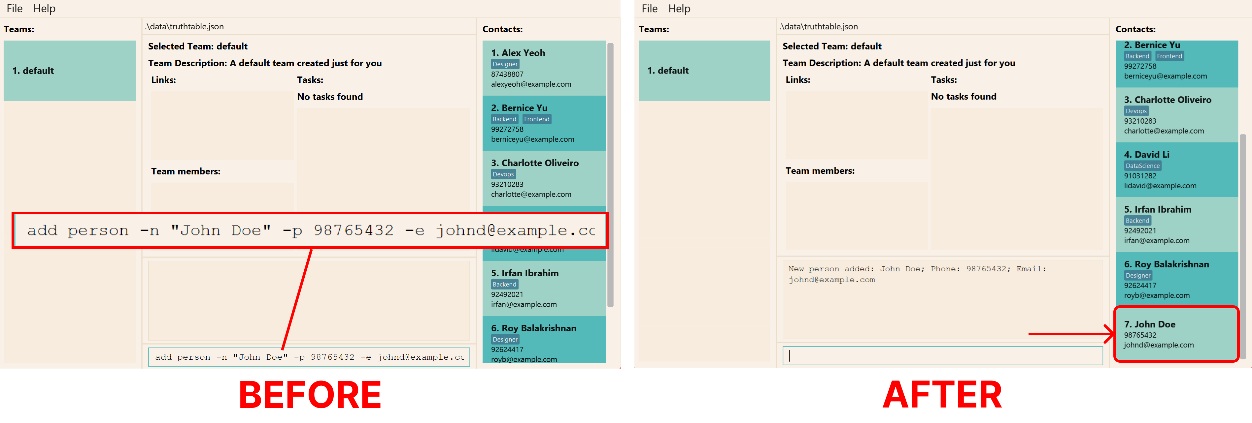Click the empty Team members box in AFTER window

(x=856, y=217)
